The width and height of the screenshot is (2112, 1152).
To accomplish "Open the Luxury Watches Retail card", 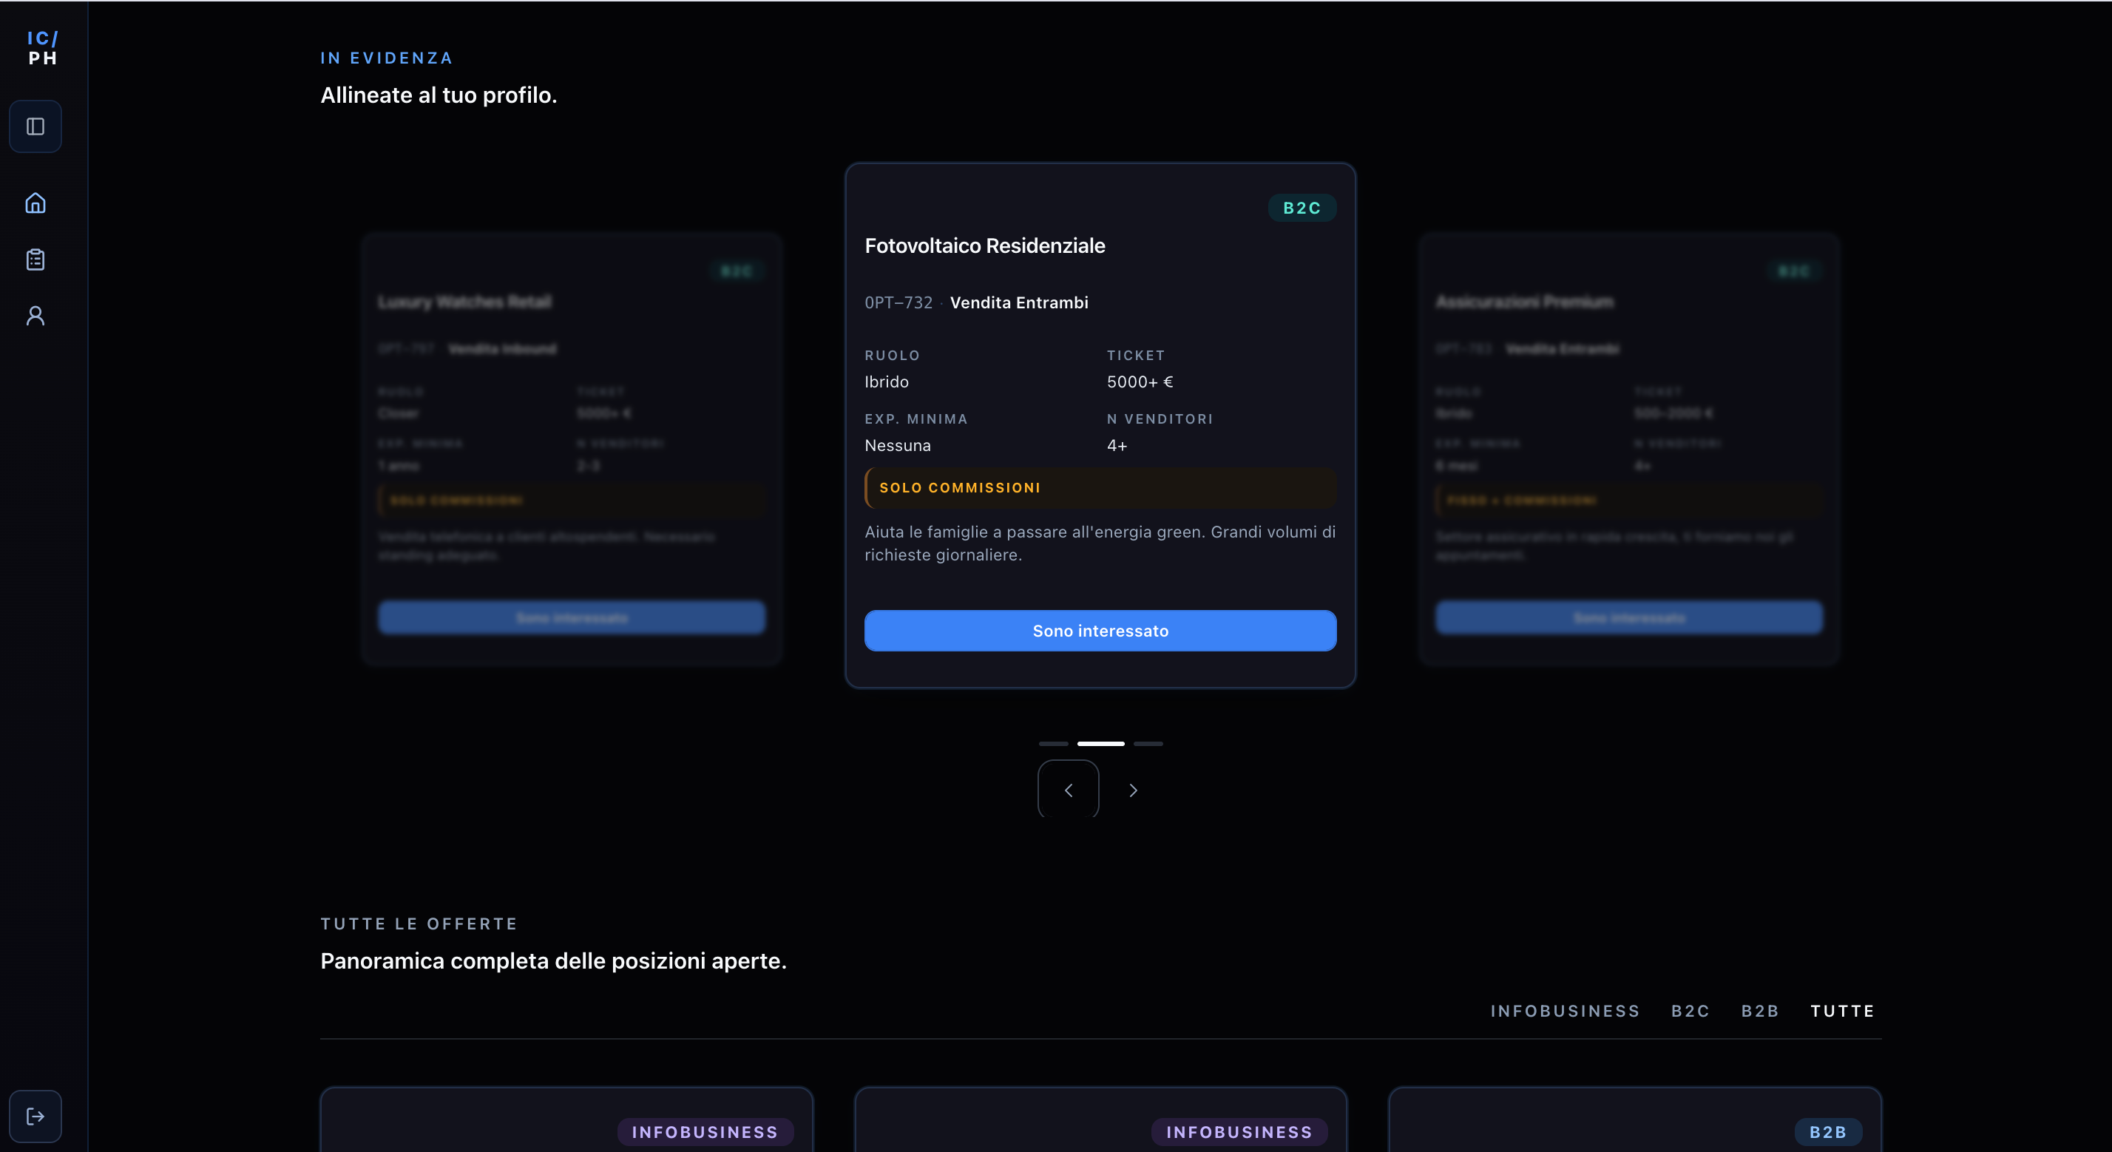I will 572,450.
